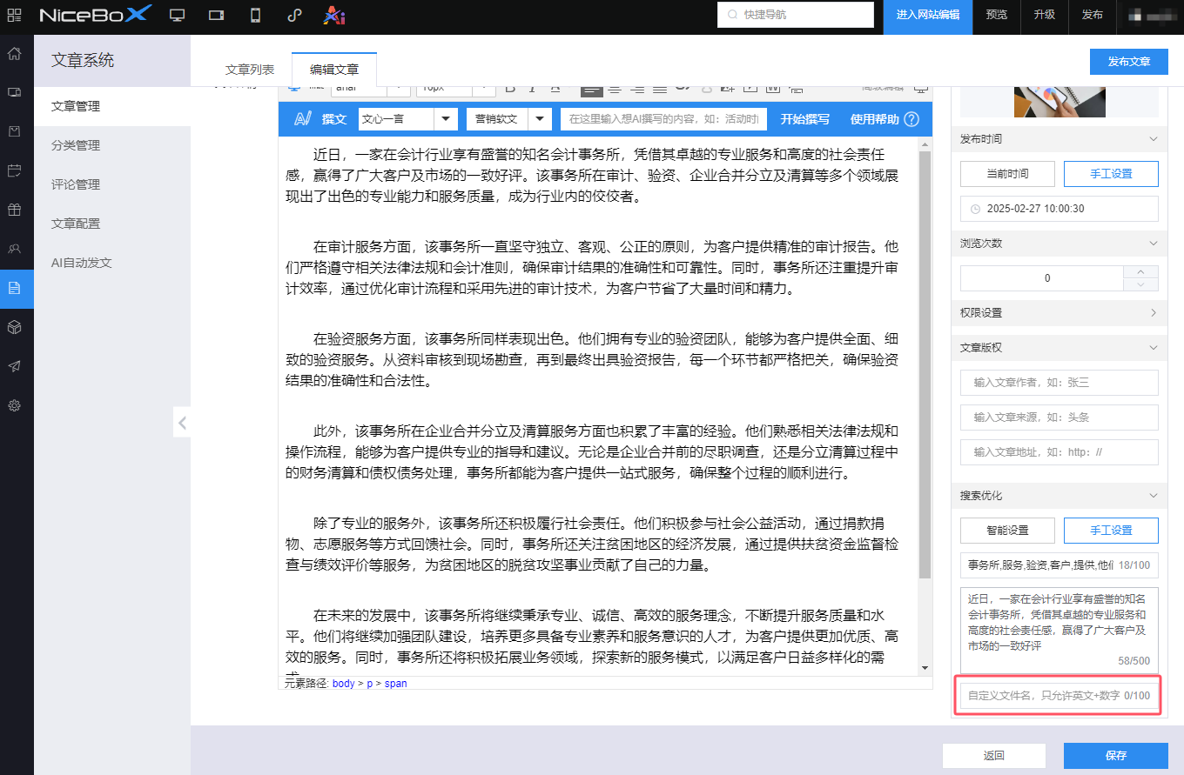Viewport: 1184px width, 775px height.
Task: Click the link-shaped icon in top bar
Action: coord(294,16)
